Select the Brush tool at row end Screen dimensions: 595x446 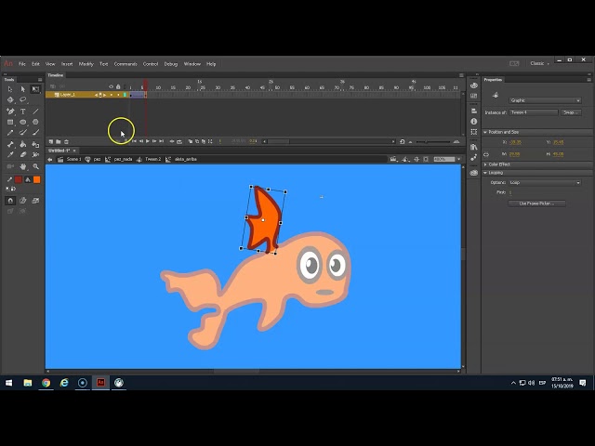pyautogui.click(x=35, y=133)
